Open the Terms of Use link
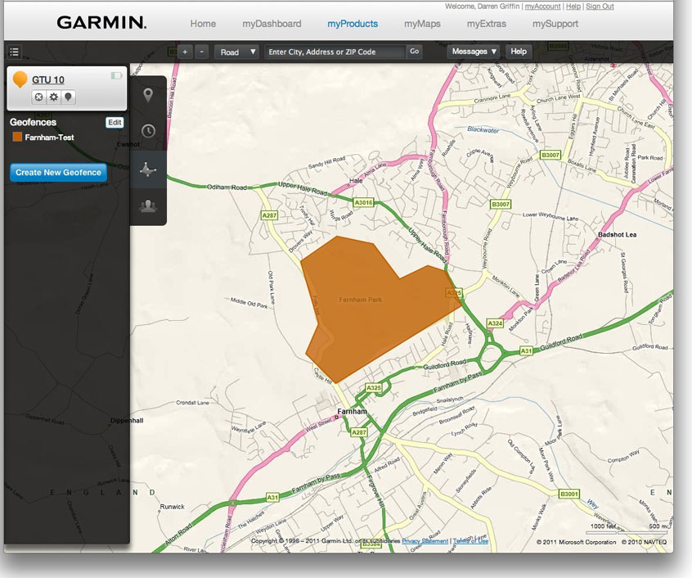Screen dimensions: 692x578 pyautogui.click(x=470, y=541)
